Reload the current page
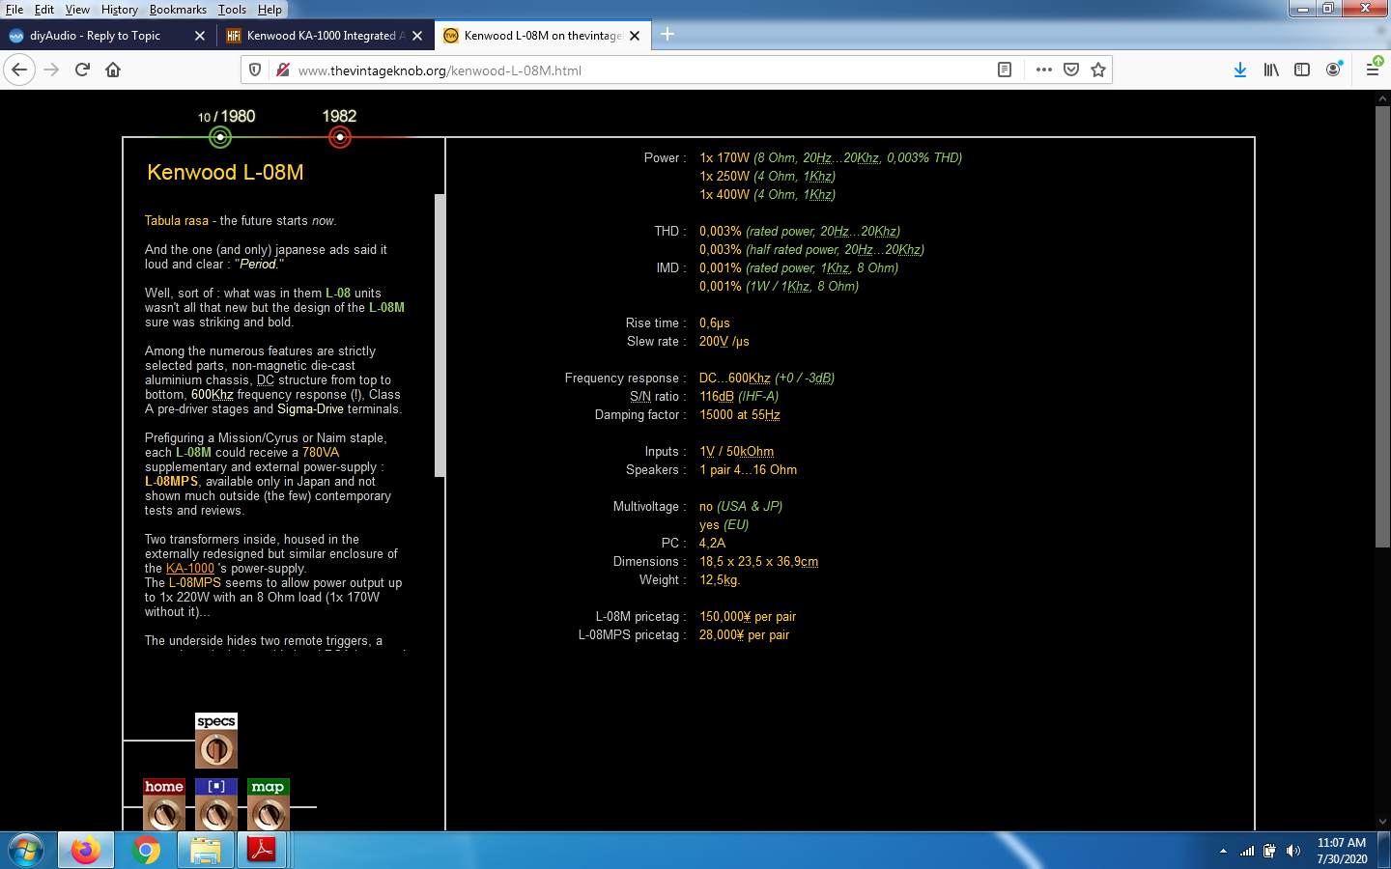This screenshot has height=869, width=1391. (x=82, y=70)
